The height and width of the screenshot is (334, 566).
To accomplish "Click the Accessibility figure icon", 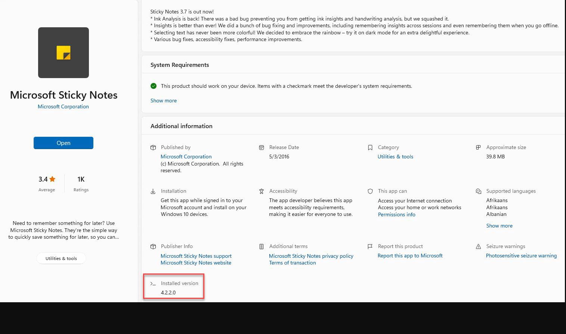I will 262,191.
